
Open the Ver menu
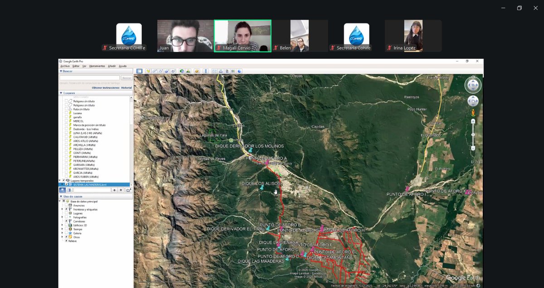pyautogui.click(x=84, y=66)
